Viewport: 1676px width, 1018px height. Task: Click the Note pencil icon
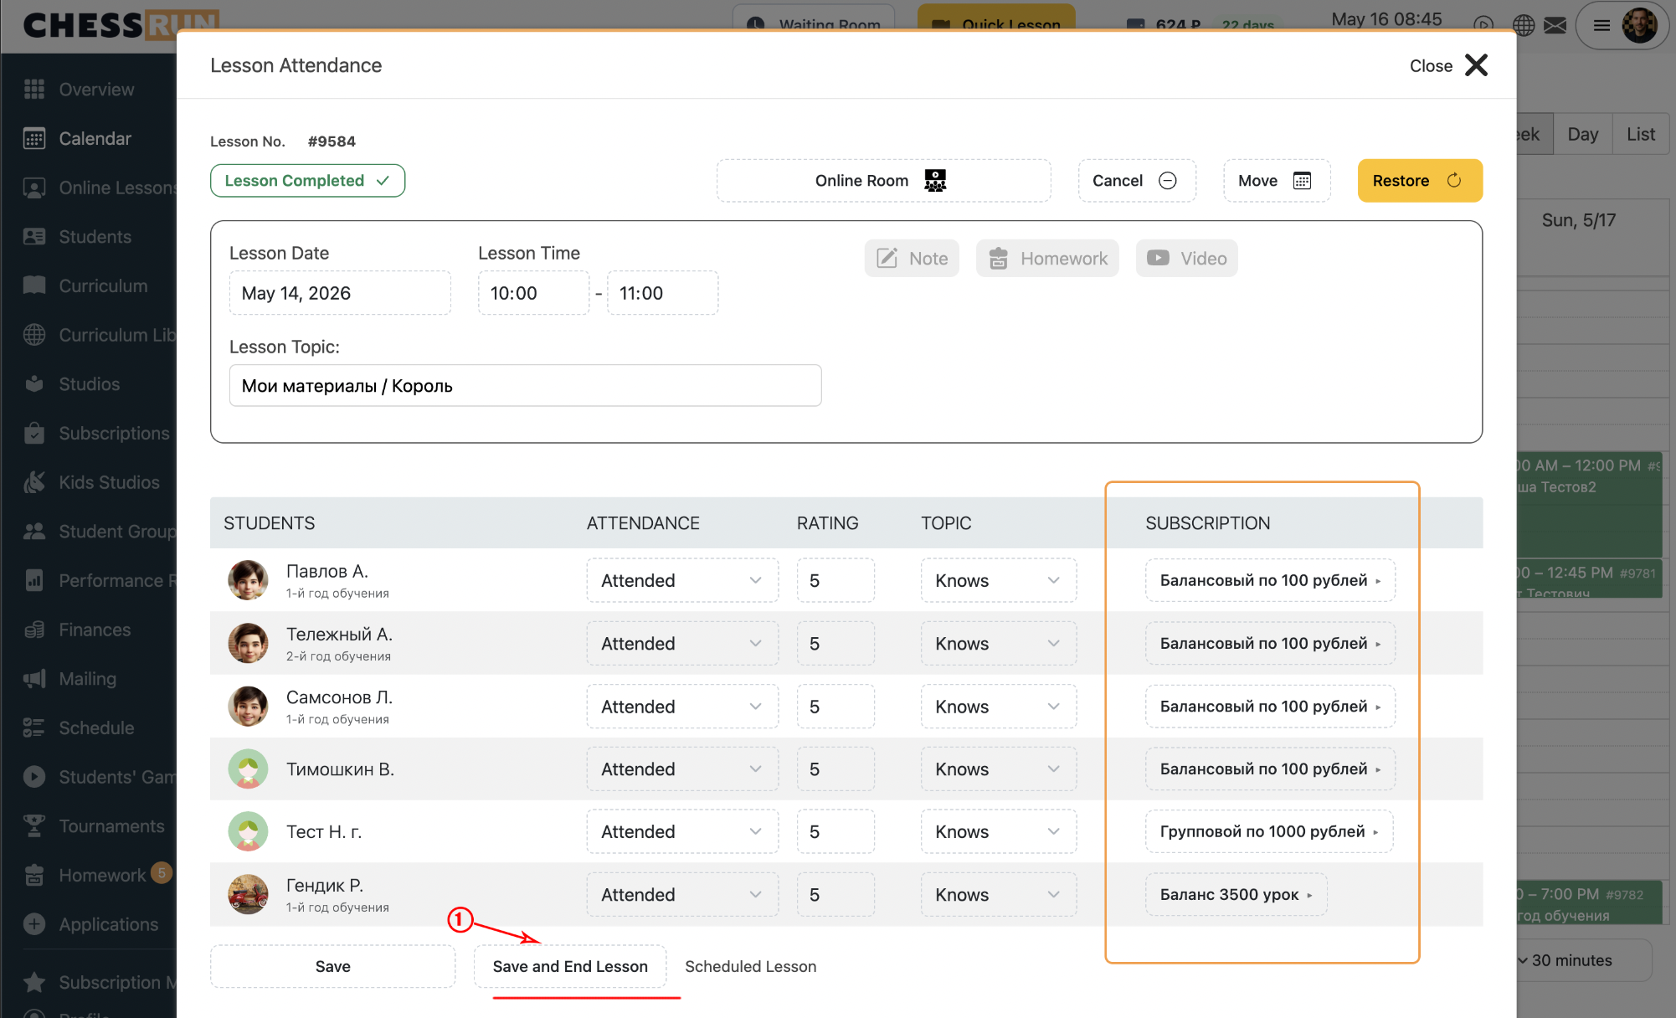[x=887, y=258]
